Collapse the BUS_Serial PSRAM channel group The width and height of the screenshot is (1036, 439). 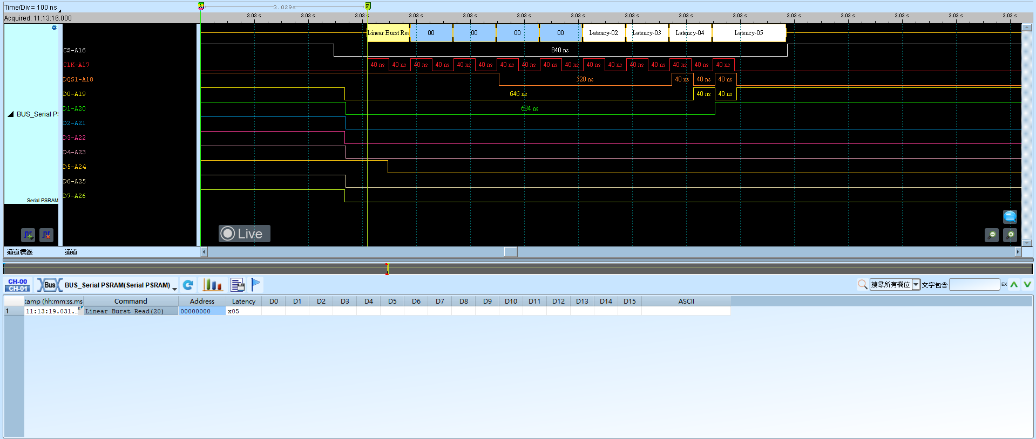10,114
